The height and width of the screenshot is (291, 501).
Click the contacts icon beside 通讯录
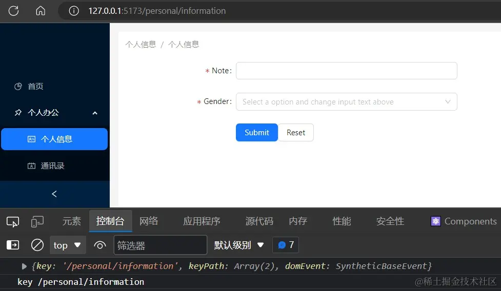(31, 166)
